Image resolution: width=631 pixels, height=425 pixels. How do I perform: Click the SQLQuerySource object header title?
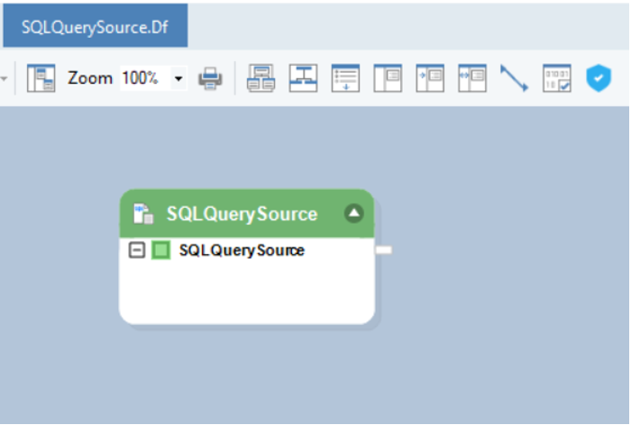pos(242,213)
